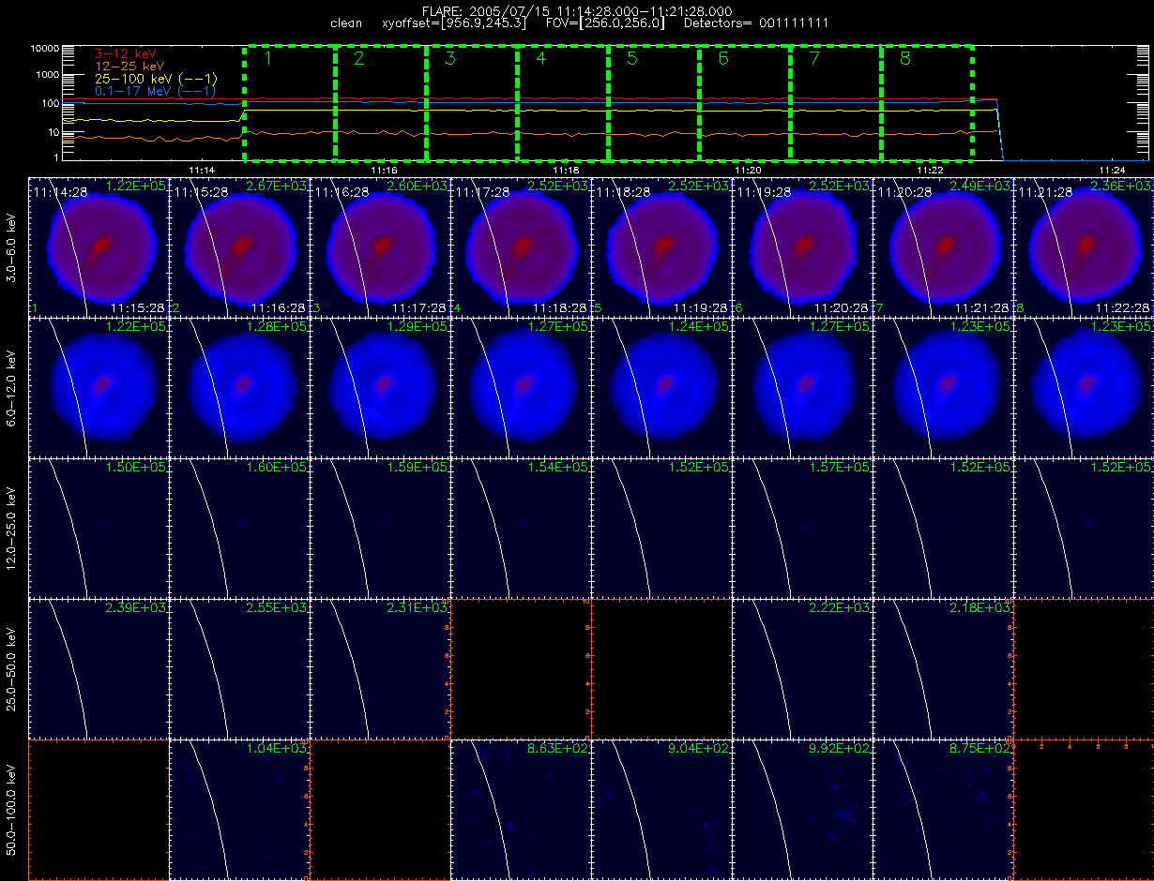1154x881 pixels.
Task: Click the 'Detectors= 001111111' text
Action: tap(755, 22)
